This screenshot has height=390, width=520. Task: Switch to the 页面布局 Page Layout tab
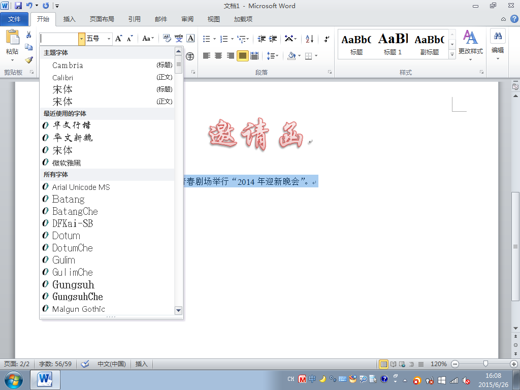(102, 19)
